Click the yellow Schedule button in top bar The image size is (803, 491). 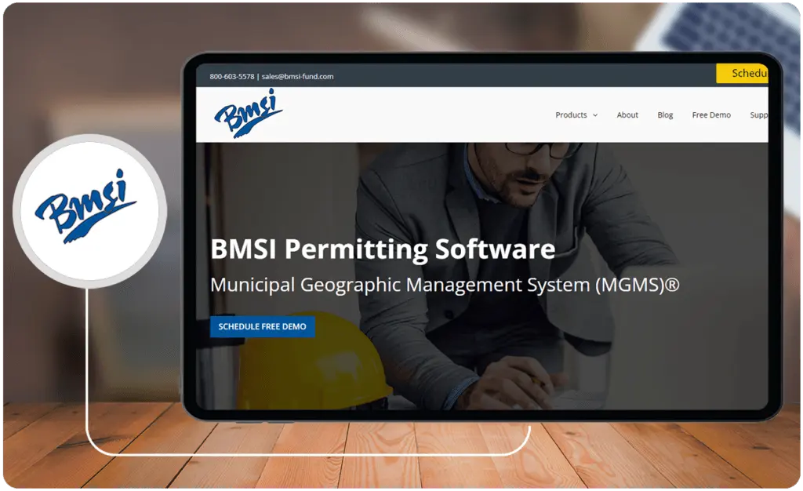(742, 73)
